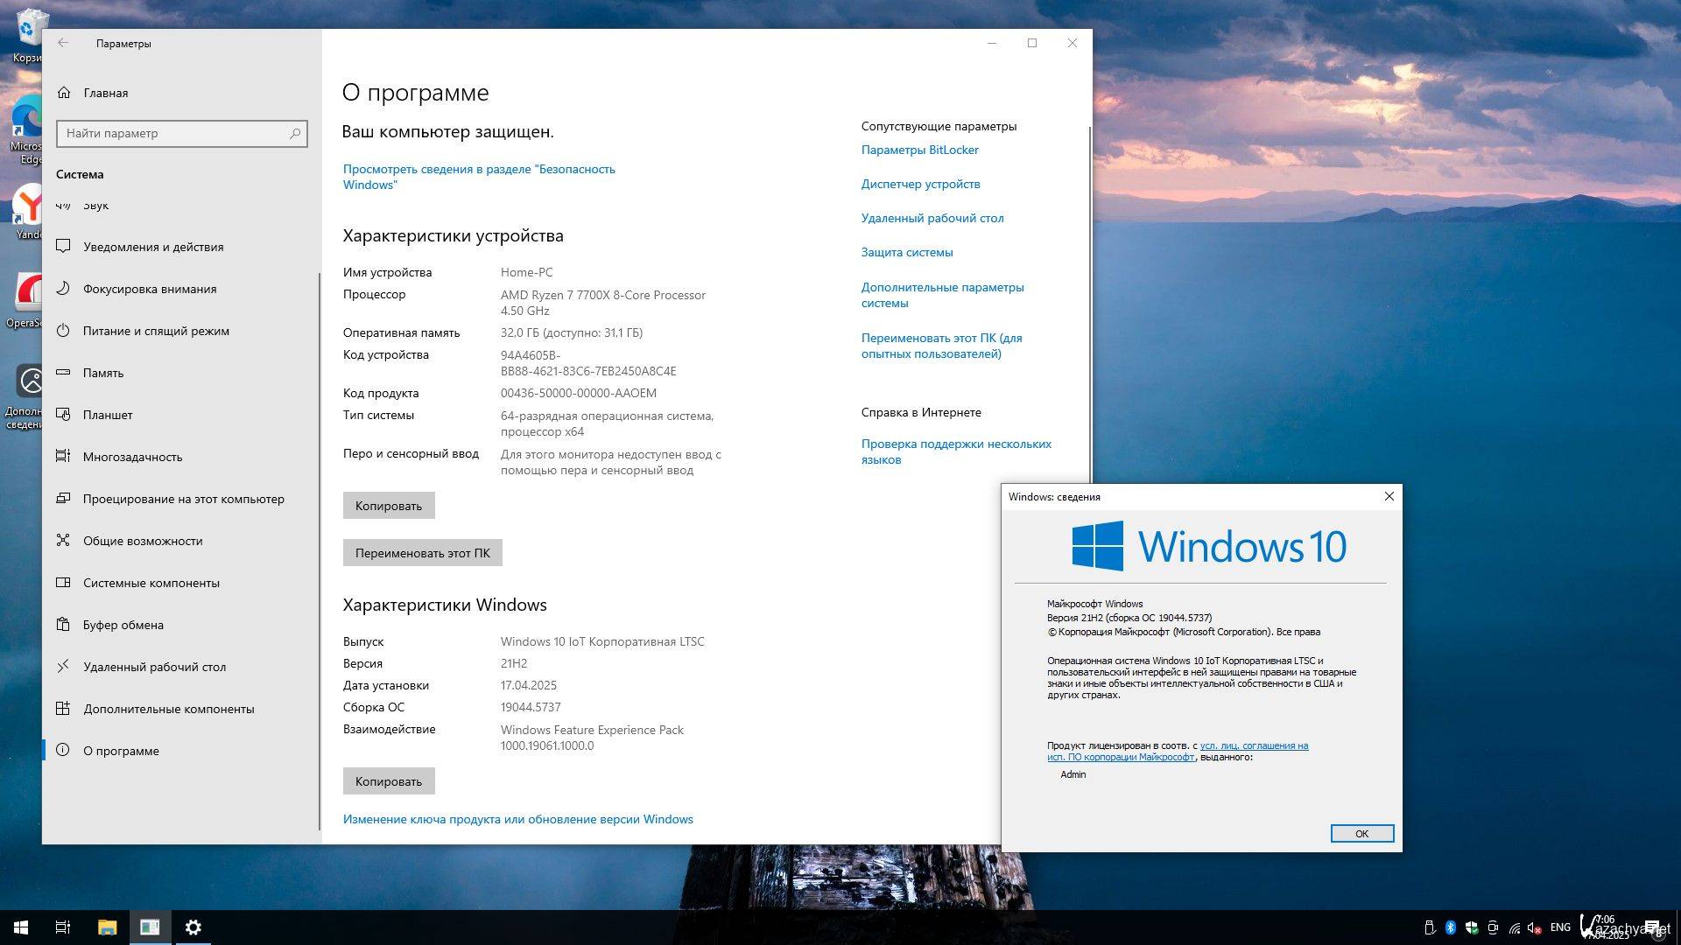Click the back arrow in the Settings window
This screenshot has height=945, width=1681.
coord(63,43)
